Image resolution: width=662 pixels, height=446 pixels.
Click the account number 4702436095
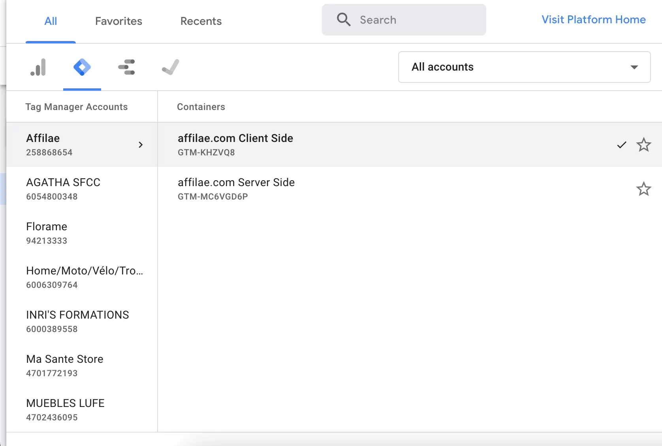[52, 418]
